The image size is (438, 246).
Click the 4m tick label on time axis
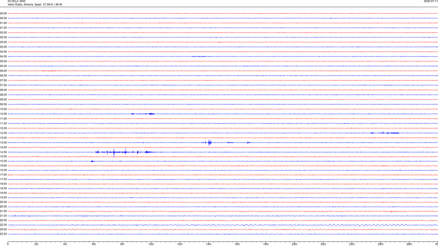(65, 244)
